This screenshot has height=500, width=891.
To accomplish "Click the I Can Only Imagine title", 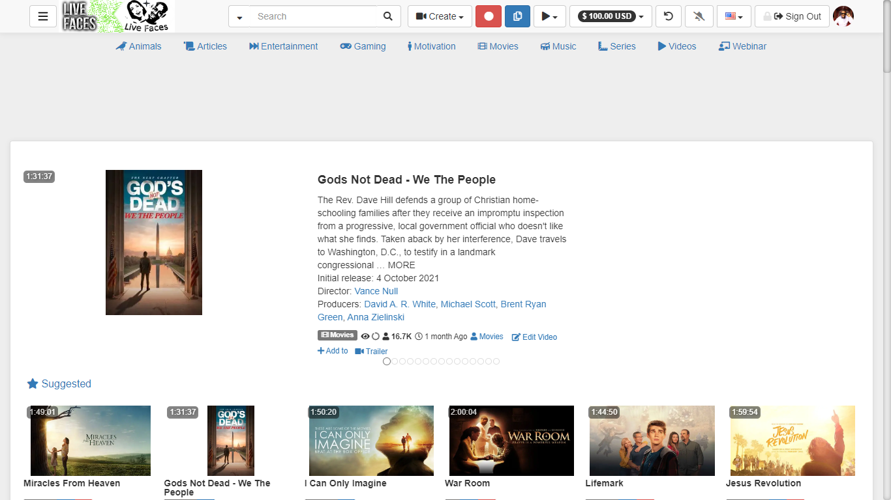I will [346, 483].
